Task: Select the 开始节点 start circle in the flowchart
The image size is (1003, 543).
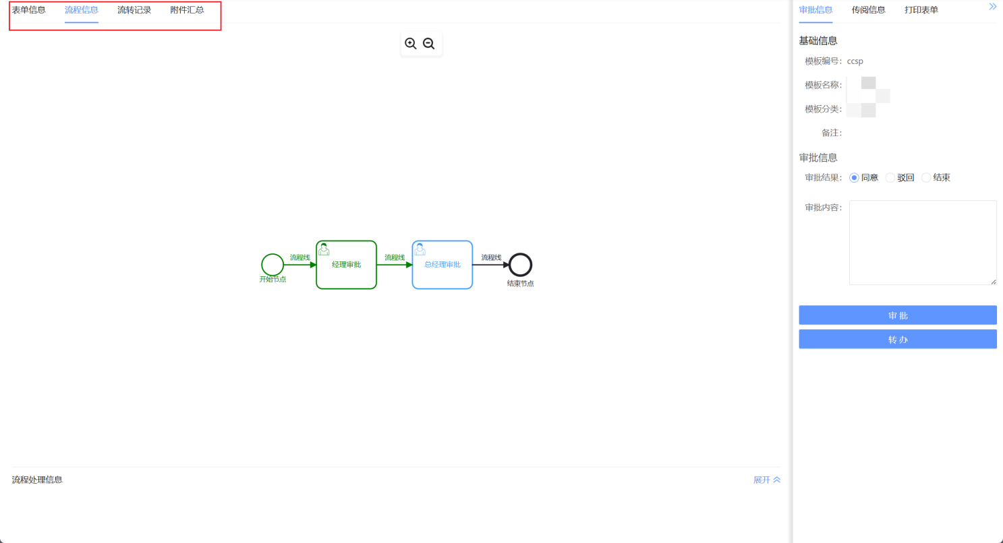Action: click(x=272, y=265)
